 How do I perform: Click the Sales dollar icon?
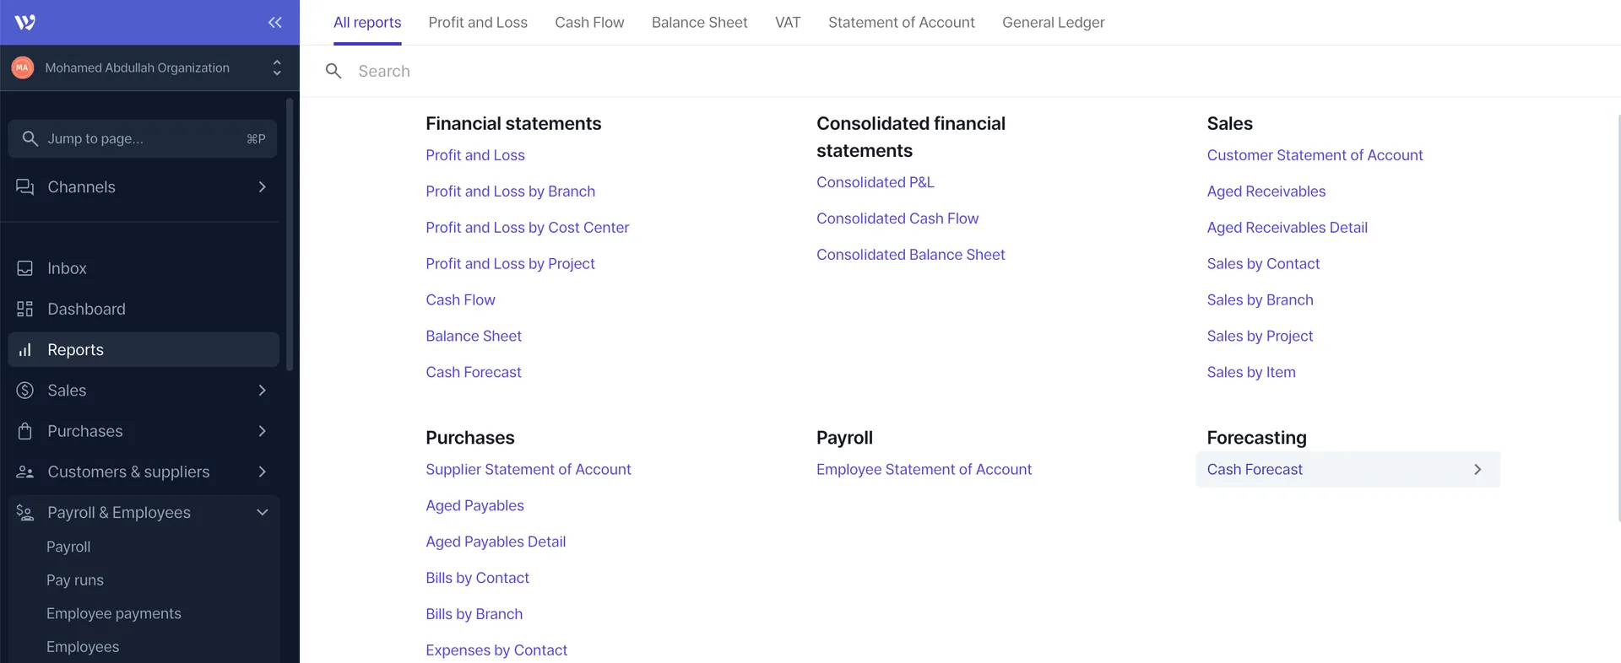24,391
